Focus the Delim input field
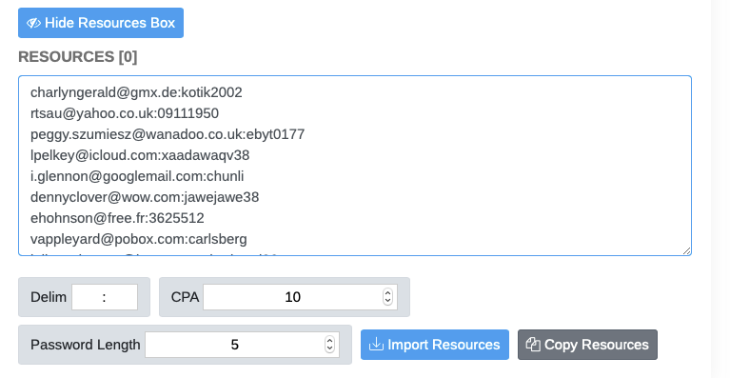 pyautogui.click(x=105, y=297)
